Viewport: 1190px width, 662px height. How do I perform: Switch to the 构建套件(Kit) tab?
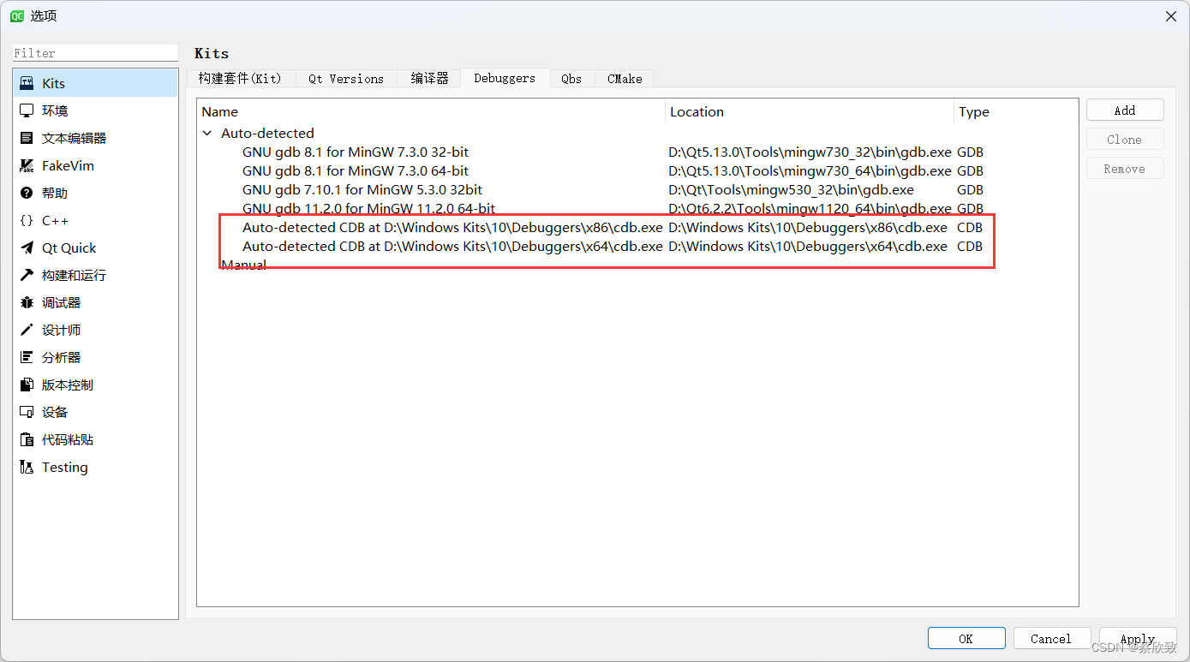coord(241,78)
